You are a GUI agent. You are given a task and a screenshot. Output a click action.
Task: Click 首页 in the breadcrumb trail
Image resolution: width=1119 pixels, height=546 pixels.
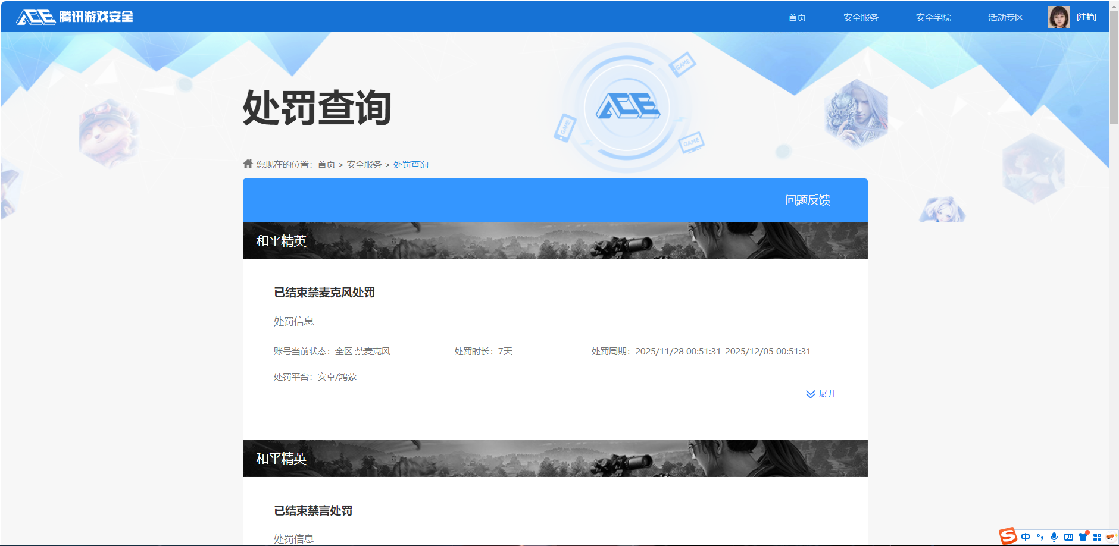325,164
